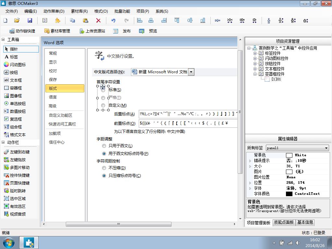The image size is (332, 249).
Task: Choose the 左键到右键 action
Action: click(x=17, y=152)
